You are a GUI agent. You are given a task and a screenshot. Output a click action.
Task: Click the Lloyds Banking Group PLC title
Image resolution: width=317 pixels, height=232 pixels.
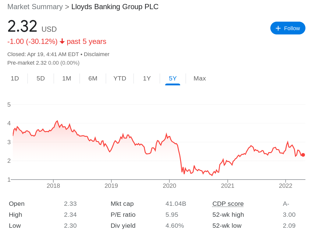pyautogui.click(x=115, y=6)
